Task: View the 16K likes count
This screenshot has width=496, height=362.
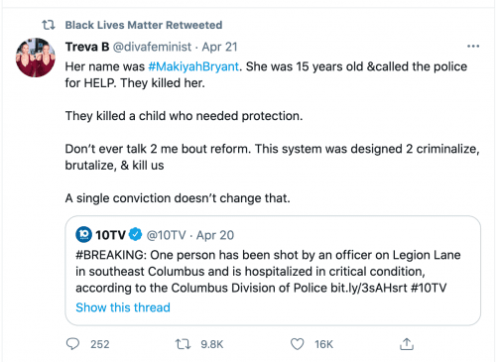Action: pos(323,344)
